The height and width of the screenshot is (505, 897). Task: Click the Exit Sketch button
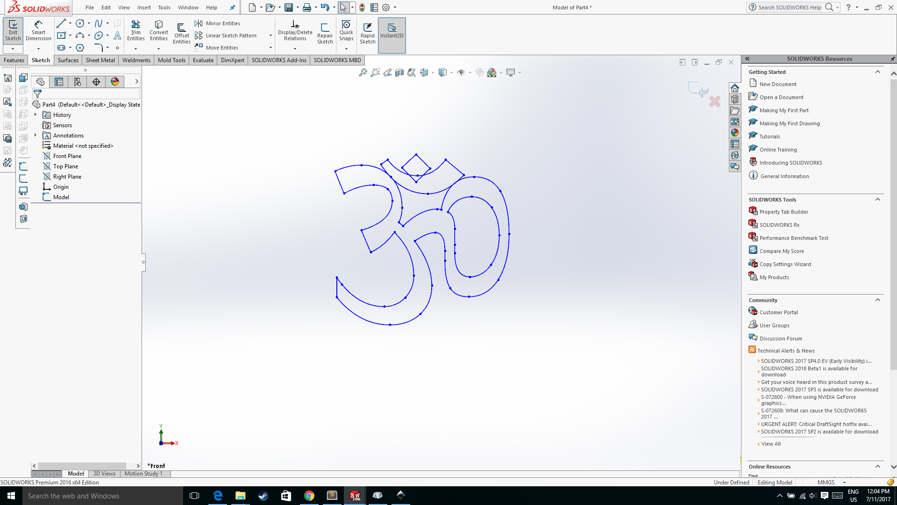13,30
